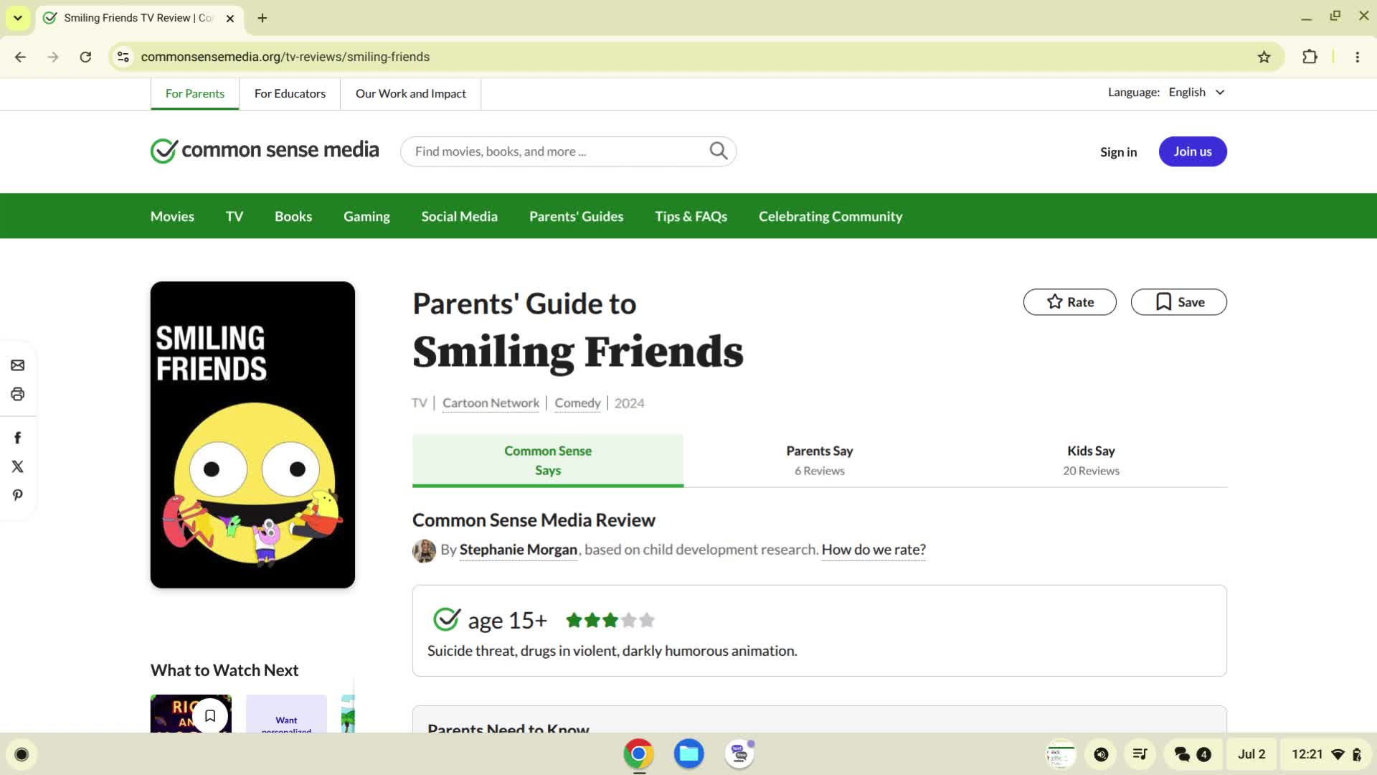Click the Save button
The height and width of the screenshot is (775, 1377).
(1178, 302)
